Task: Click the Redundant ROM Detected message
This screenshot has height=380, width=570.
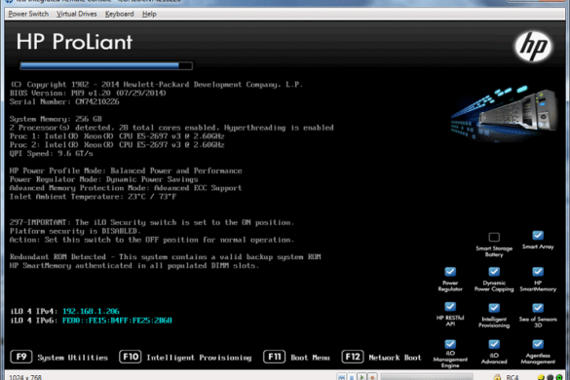Action: [x=166, y=257]
